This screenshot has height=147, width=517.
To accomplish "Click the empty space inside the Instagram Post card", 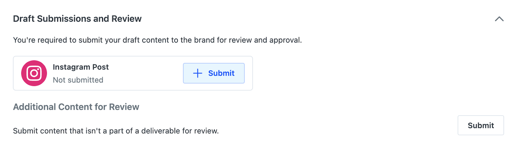I will [145, 73].
